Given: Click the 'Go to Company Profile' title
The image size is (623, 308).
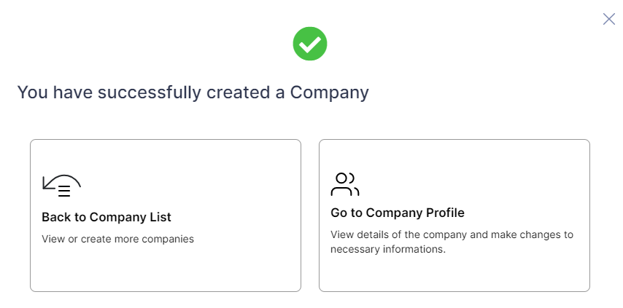Looking at the screenshot, I should point(398,213).
